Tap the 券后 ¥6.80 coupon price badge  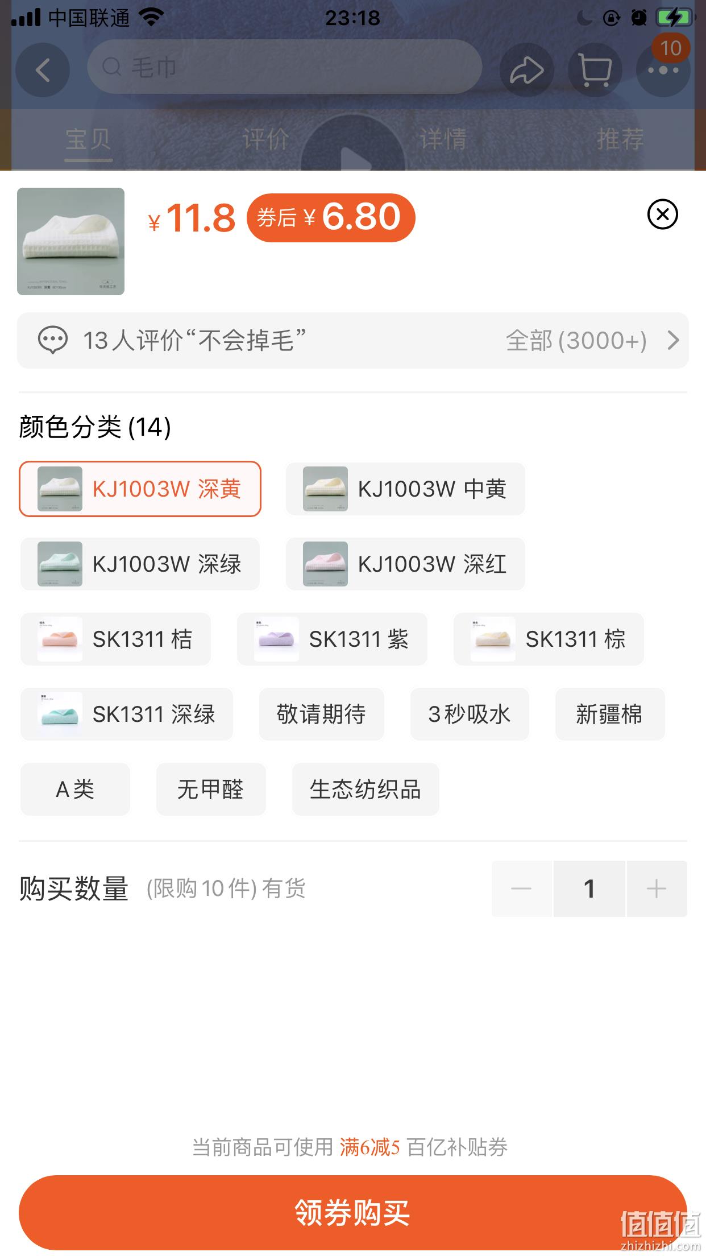[331, 218]
